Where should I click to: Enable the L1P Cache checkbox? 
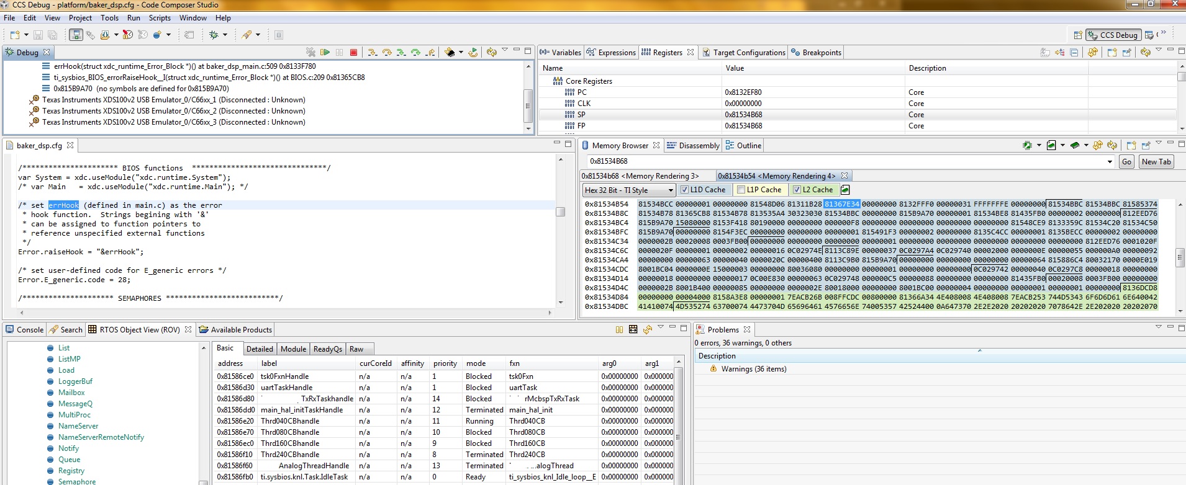tap(741, 190)
